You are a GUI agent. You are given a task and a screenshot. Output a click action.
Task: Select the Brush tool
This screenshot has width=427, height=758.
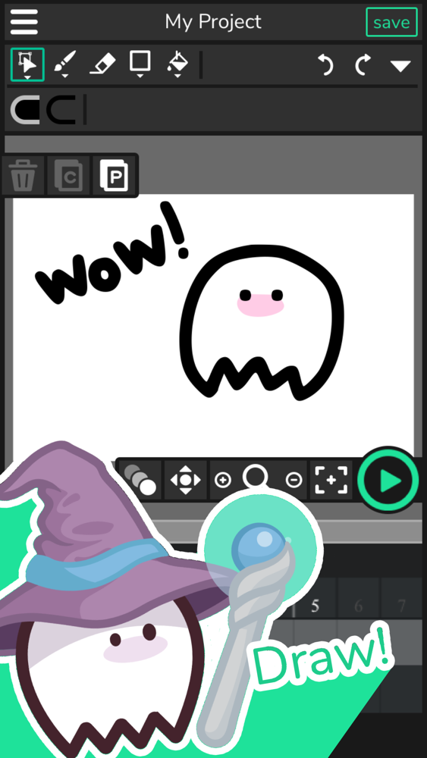click(x=64, y=64)
